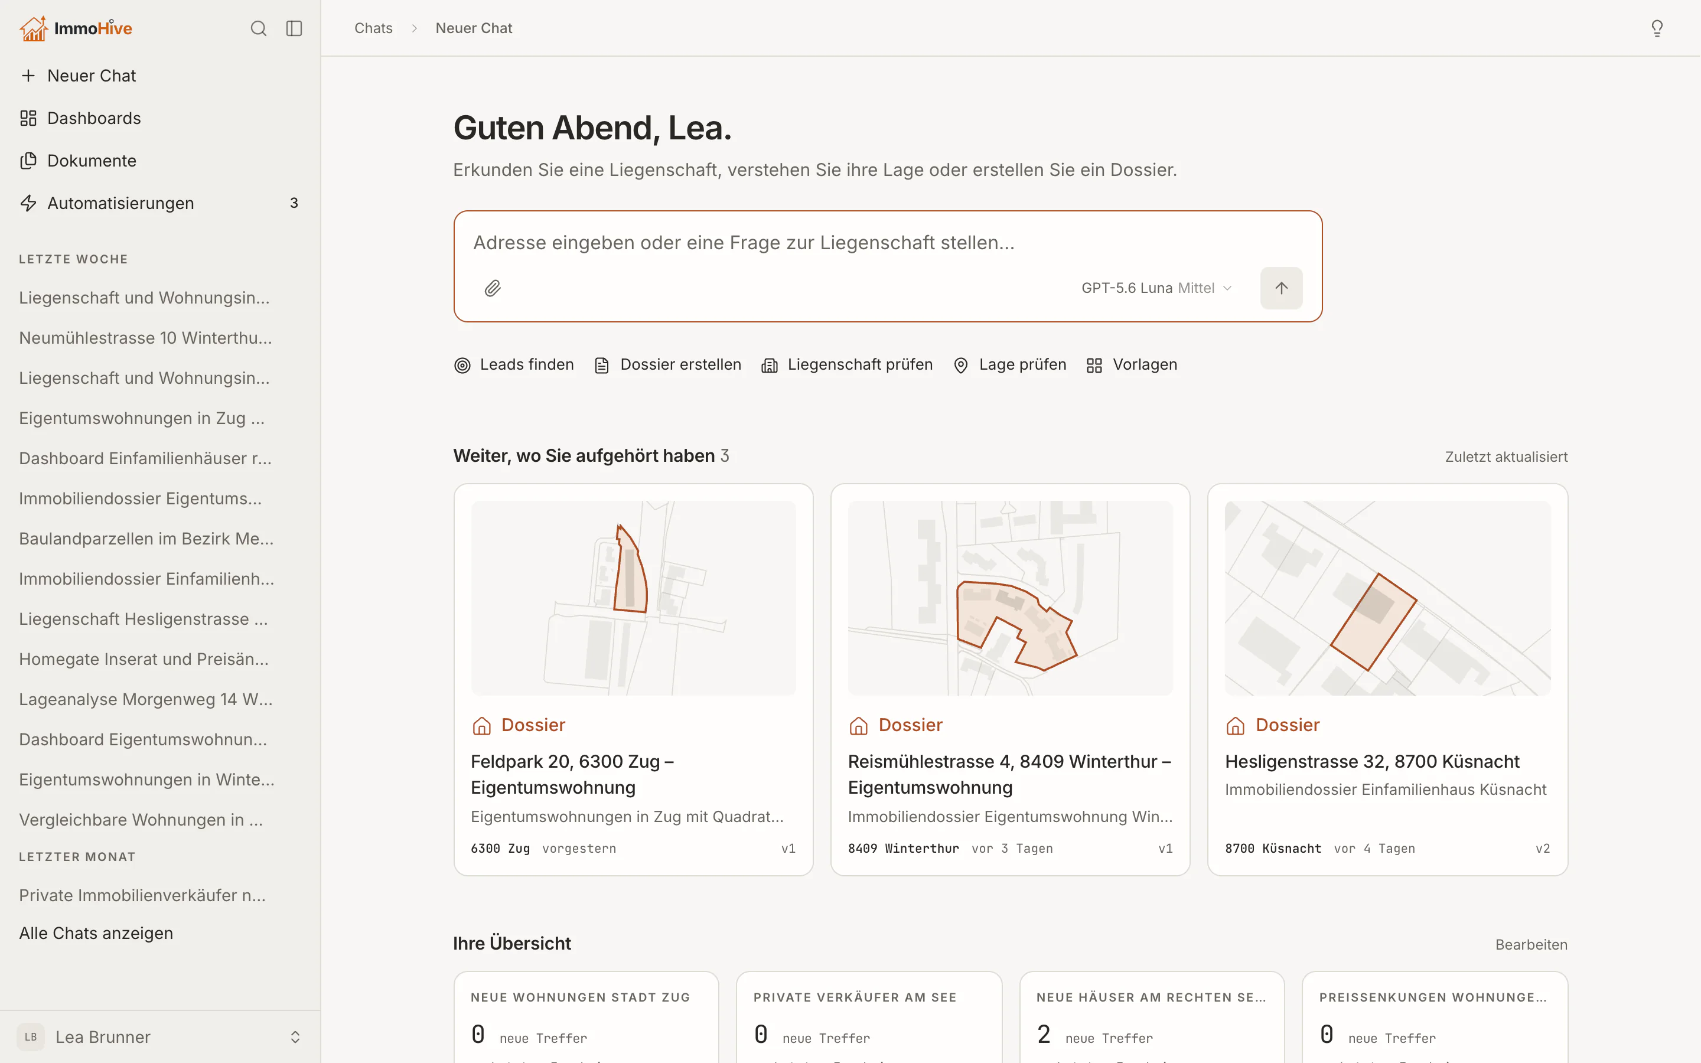Image resolution: width=1701 pixels, height=1063 pixels.
Task: Click the Liegenschaft prüfen shortcut
Action: pyautogui.click(x=847, y=365)
